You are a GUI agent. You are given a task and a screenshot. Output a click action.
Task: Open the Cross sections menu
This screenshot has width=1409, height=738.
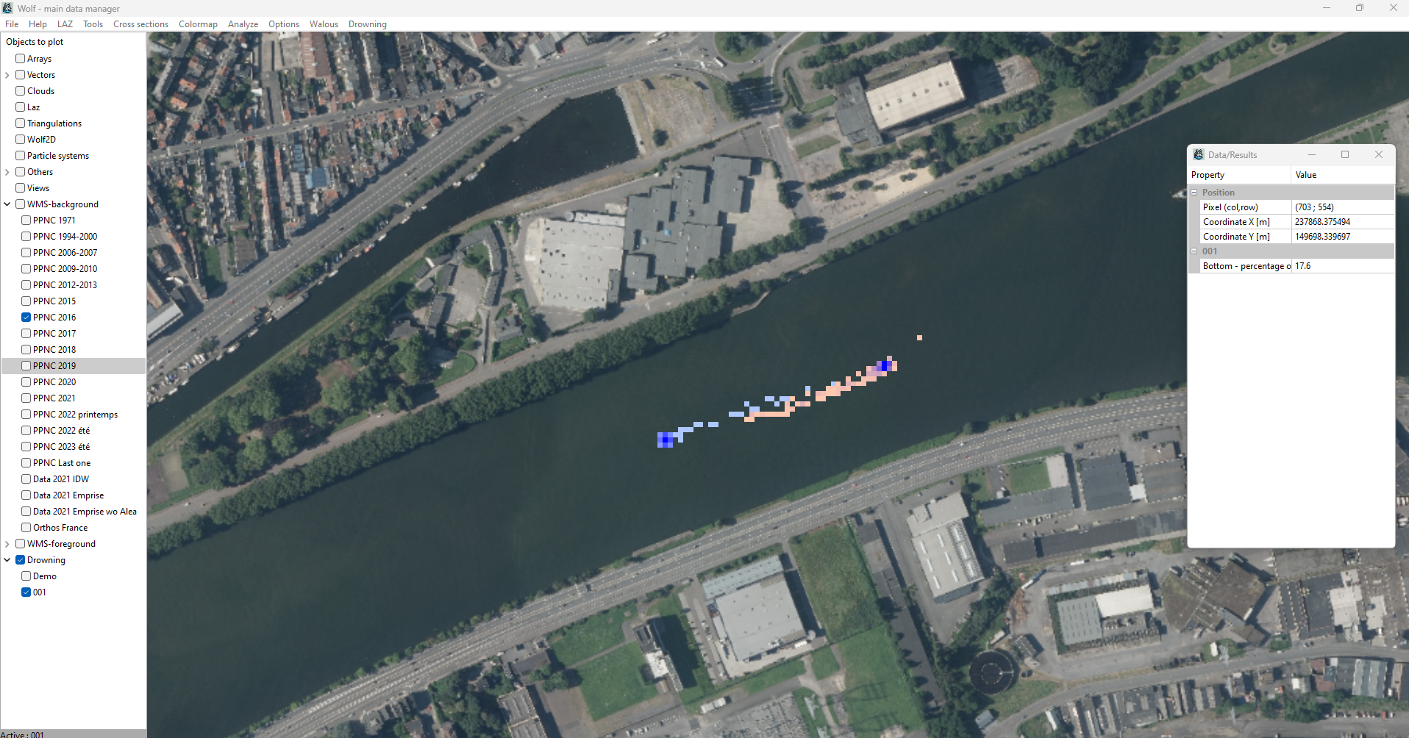pos(140,24)
